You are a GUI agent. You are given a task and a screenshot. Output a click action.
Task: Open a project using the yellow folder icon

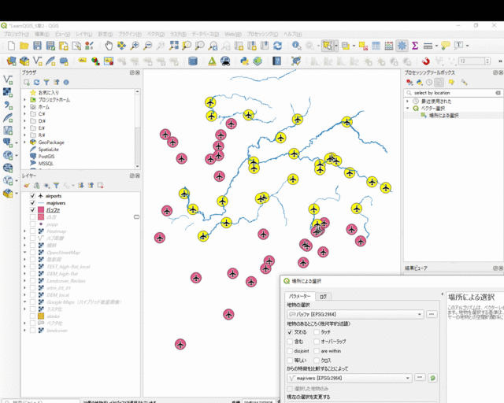(x=24, y=46)
